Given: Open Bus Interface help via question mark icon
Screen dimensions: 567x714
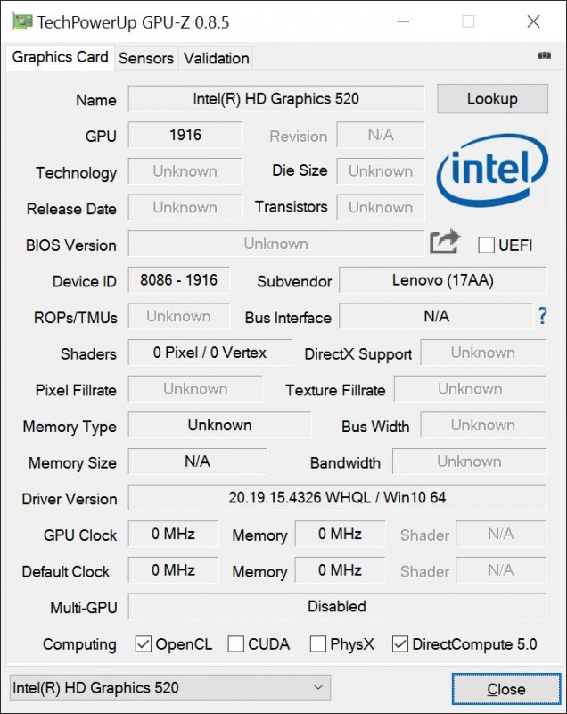Looking at the screenshot, I should coord(543,316).
